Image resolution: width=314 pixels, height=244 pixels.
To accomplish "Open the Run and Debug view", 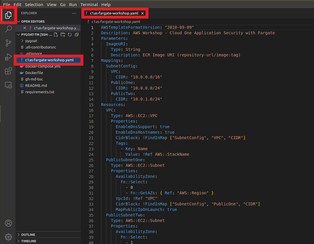I will [8, 57].
